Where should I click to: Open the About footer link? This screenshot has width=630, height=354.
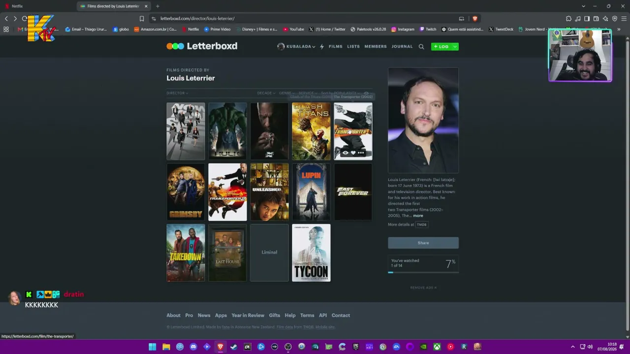173,316
